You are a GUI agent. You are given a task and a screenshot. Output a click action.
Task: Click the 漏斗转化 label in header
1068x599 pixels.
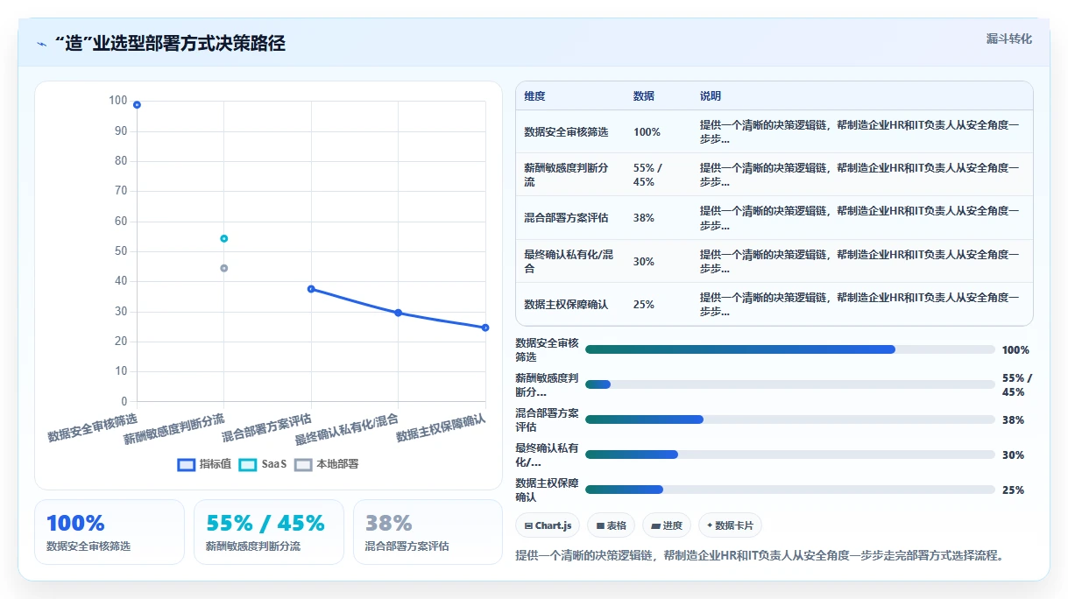[1009, 39]
